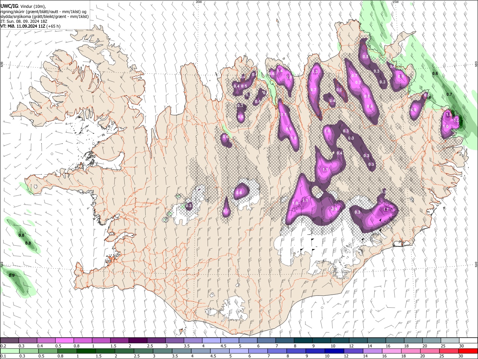Screen dimensions: 478x359
Task: Pick the dark teal top-row swatch labeled 8
Action: 303,341
